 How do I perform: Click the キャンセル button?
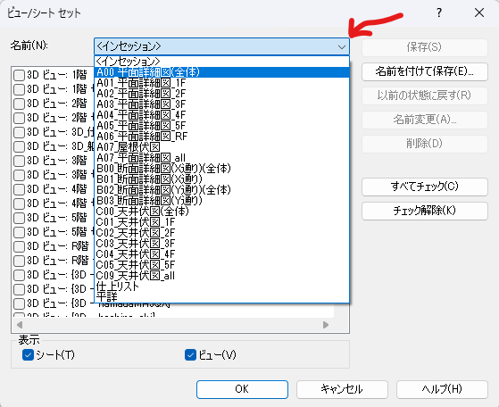tap(342, 389)
